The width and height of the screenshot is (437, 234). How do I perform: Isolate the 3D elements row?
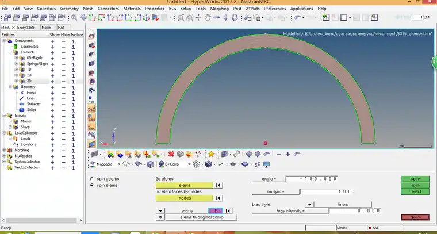(73, 82)
